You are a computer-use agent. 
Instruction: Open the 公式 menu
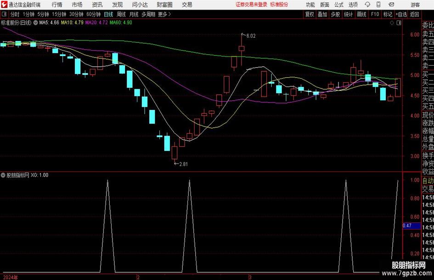click(x=339, y=5)
